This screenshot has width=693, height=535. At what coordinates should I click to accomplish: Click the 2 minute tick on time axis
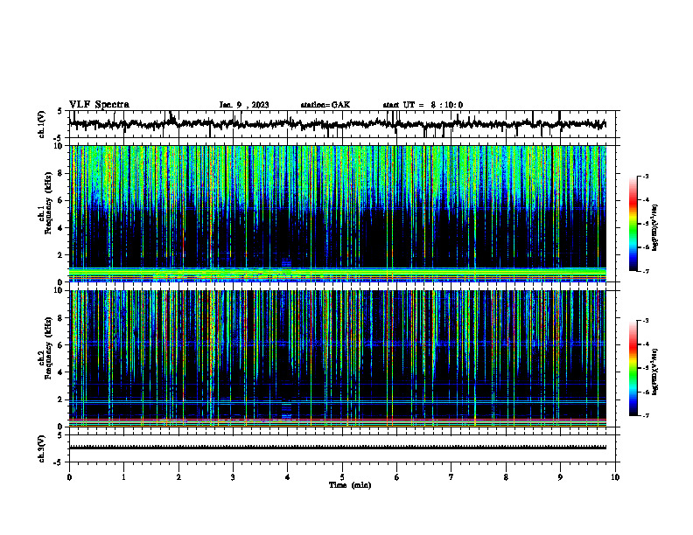coord(178,477)
